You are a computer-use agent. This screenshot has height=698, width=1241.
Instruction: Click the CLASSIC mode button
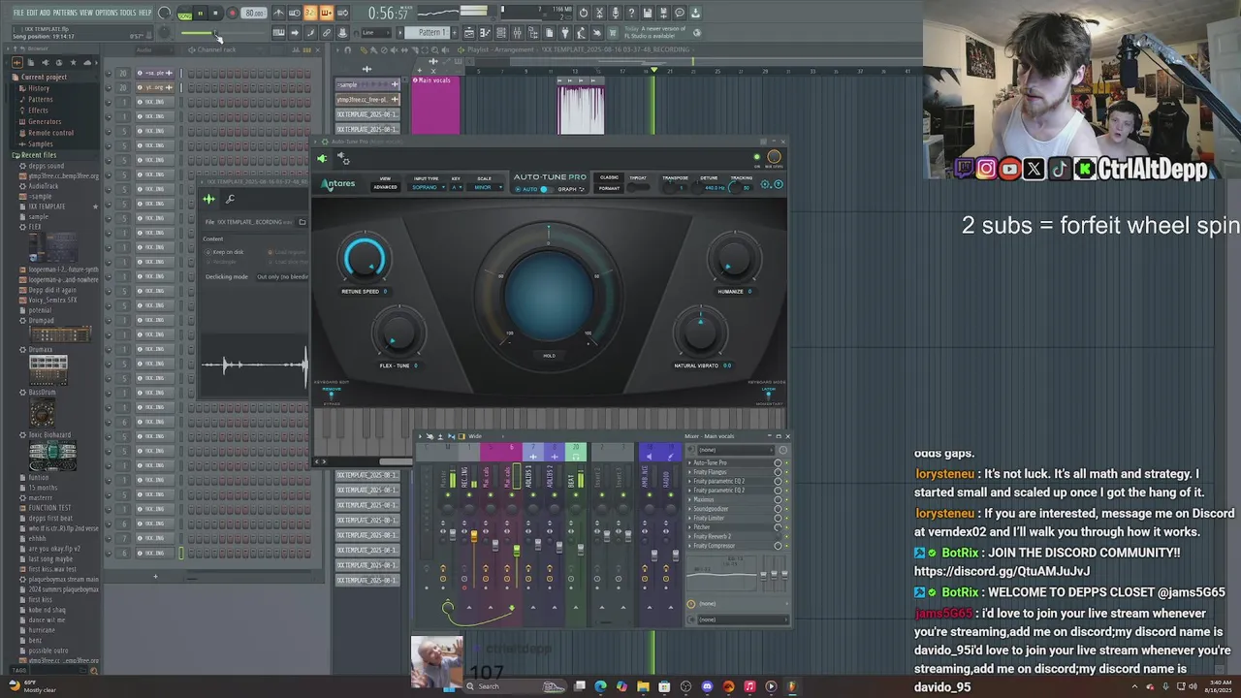[609, 177]
